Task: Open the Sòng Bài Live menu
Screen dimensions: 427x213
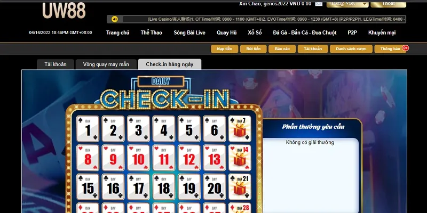Action: pyautogui.click(x=189, y=32)
